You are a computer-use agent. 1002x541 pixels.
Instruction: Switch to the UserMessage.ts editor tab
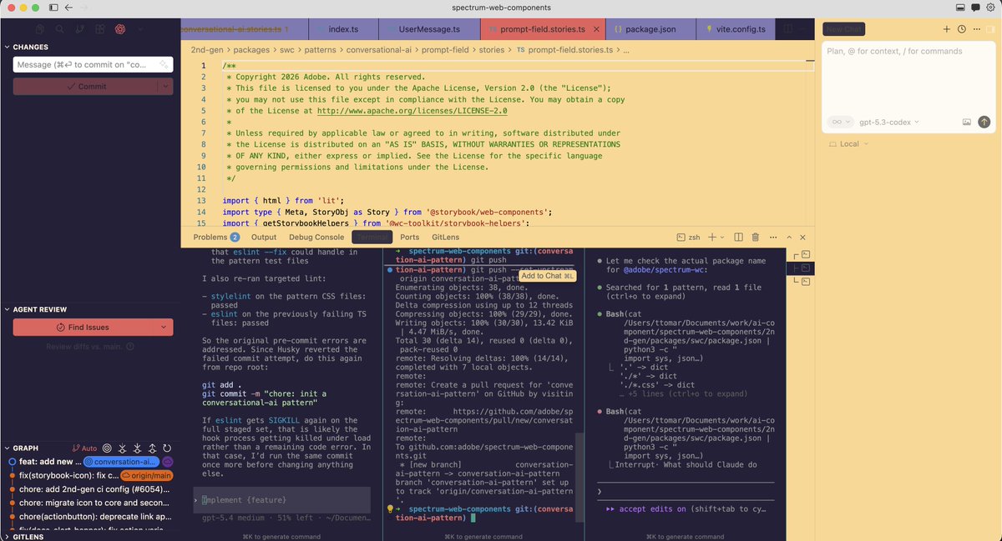pyautogui.click(x=428, y=29)
